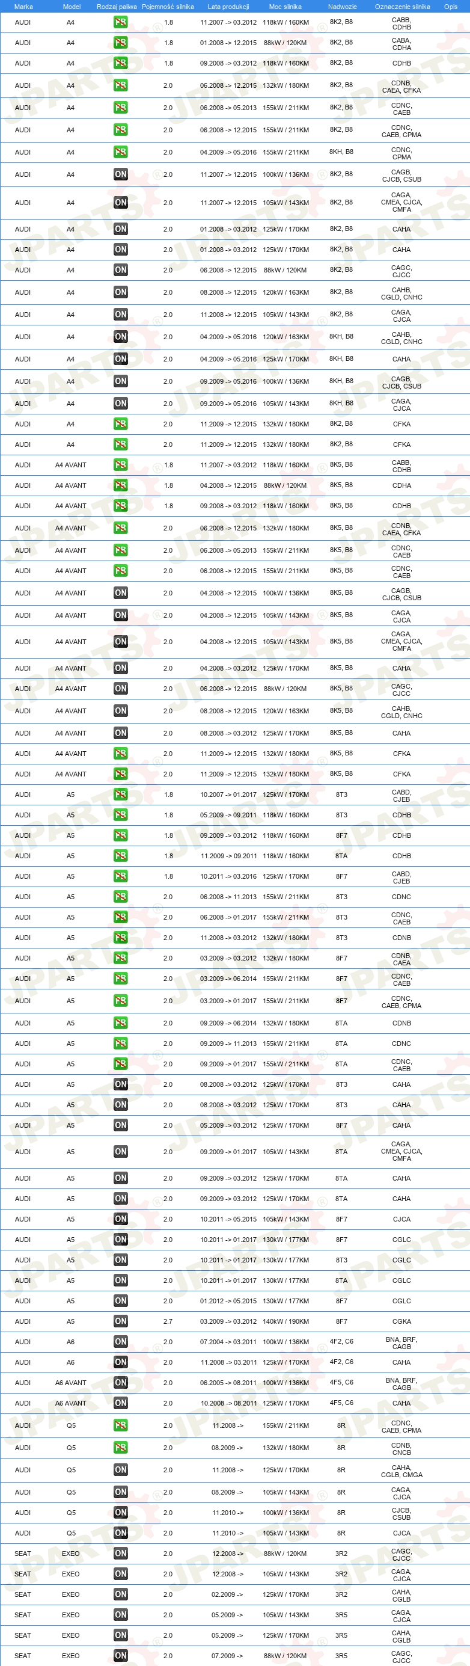Click petrol icon for A5 10.2007 CABD, CJEB row

[120, 794]
